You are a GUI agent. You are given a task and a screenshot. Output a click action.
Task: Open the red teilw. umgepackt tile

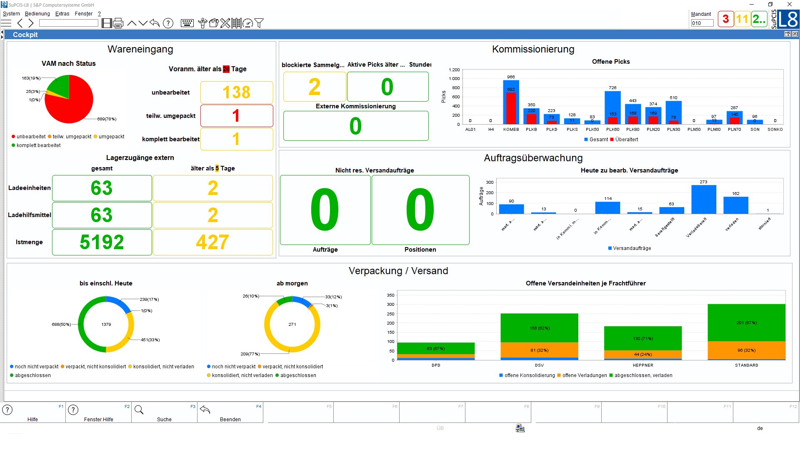pyautogui.click(x=237, y=116)
